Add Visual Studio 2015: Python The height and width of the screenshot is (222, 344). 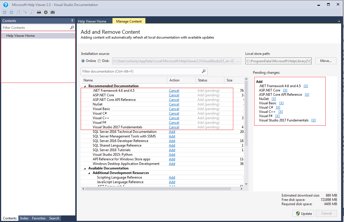click(x=172, y=155)
